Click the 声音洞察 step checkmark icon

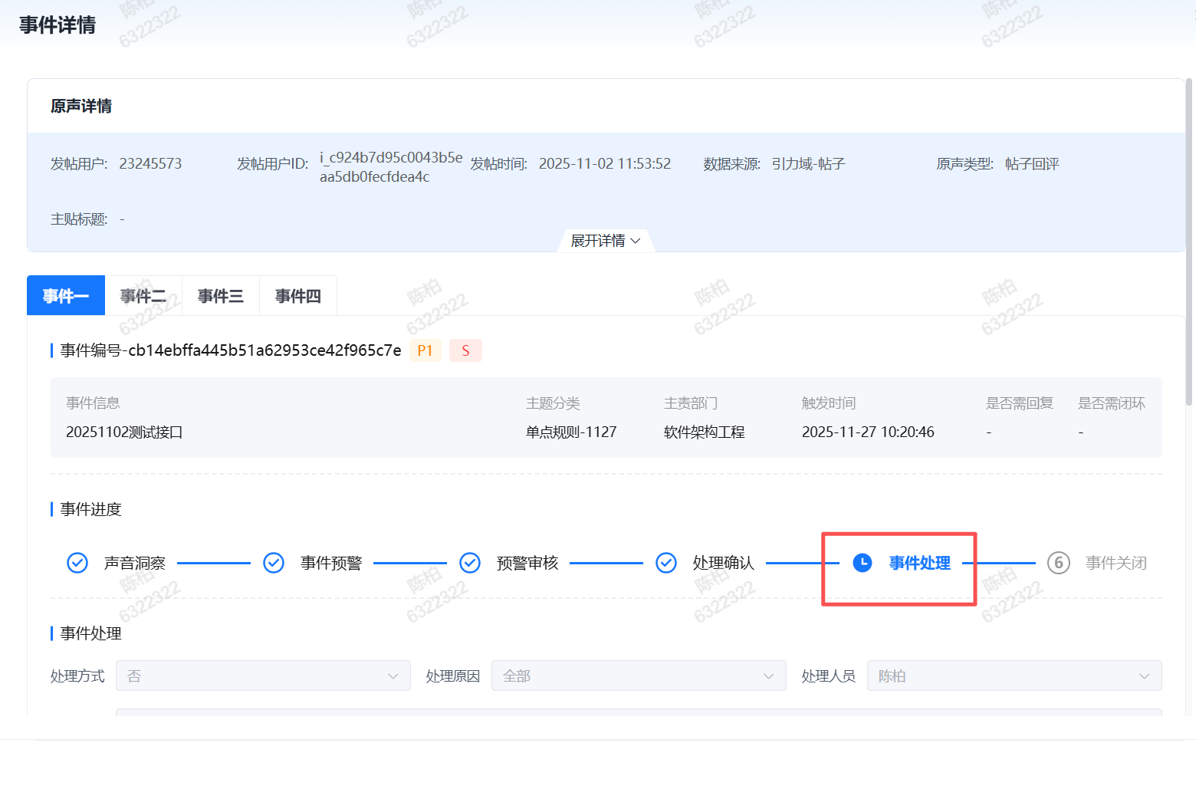pyautogui.click(x=77, y=563)
